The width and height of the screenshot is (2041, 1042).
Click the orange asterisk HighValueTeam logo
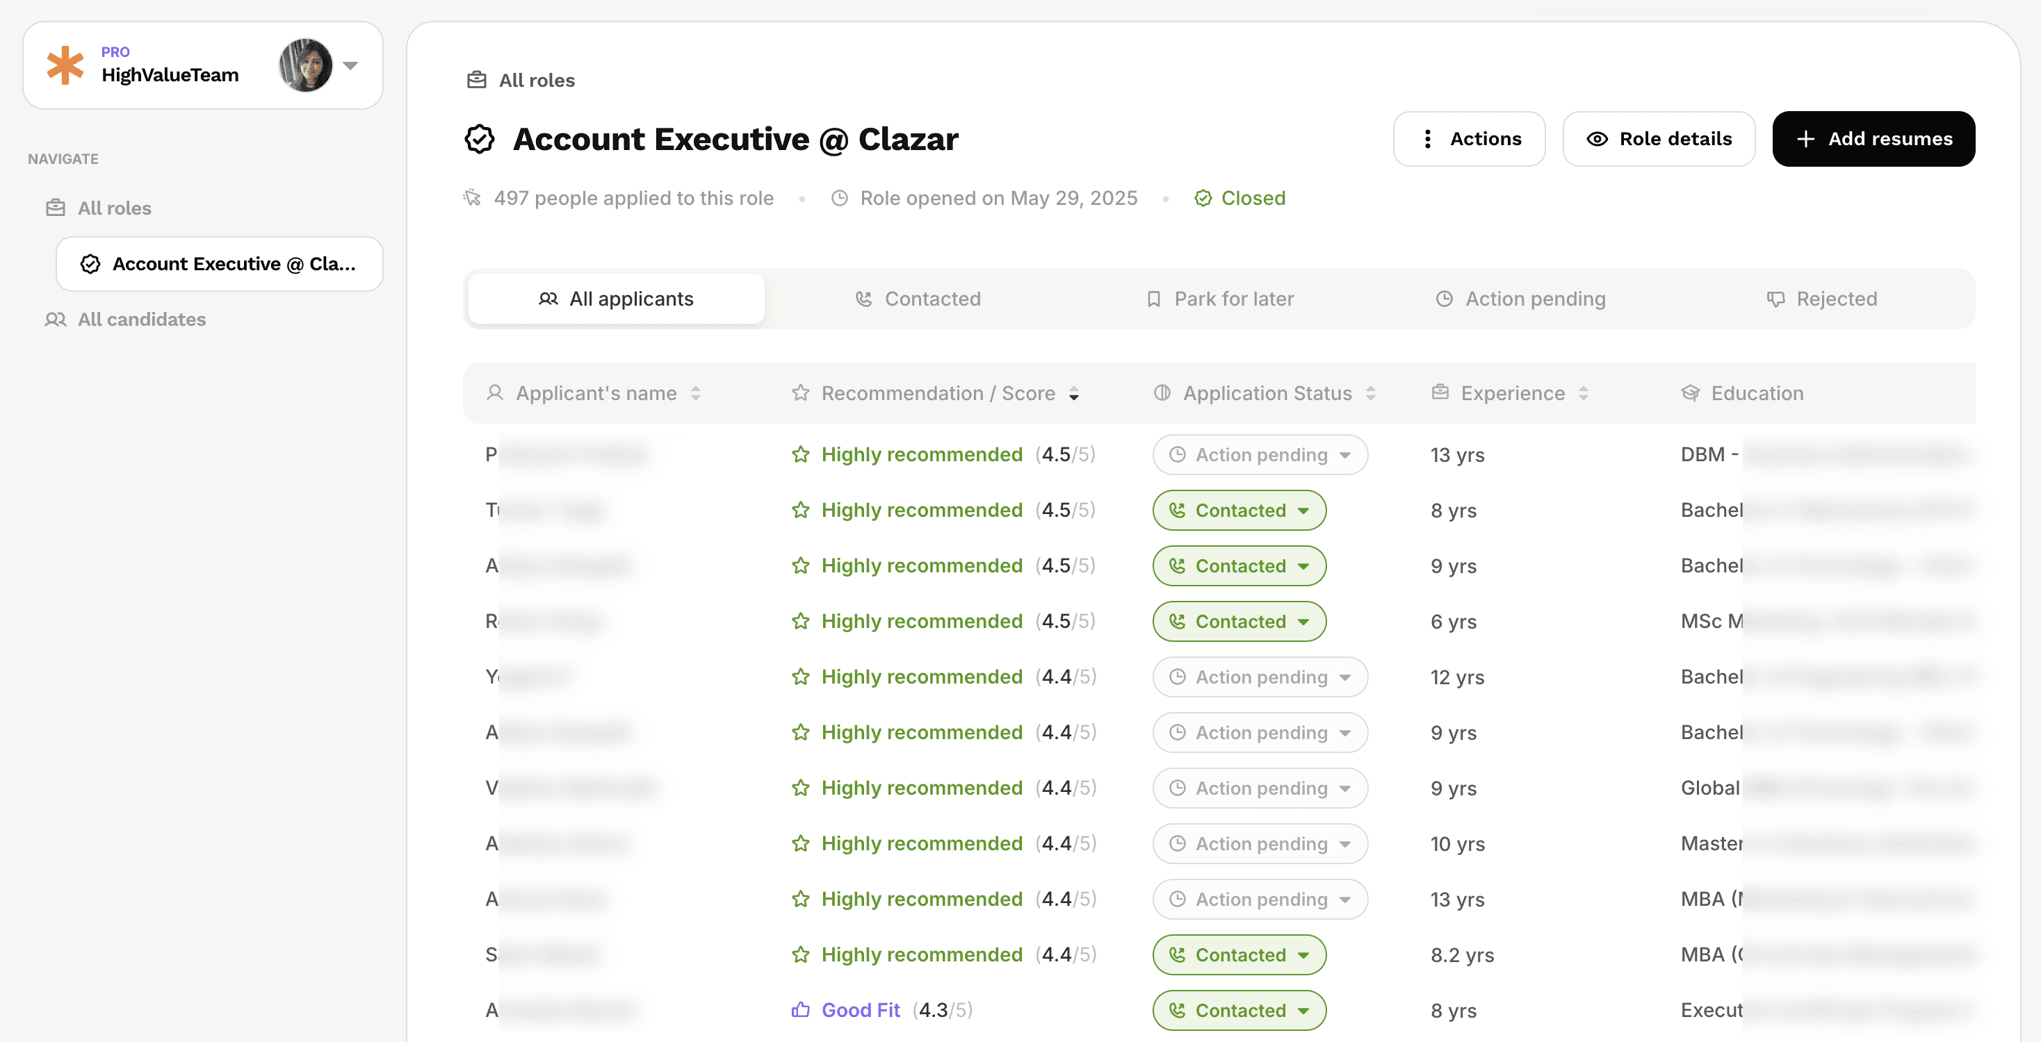(65, 65)
